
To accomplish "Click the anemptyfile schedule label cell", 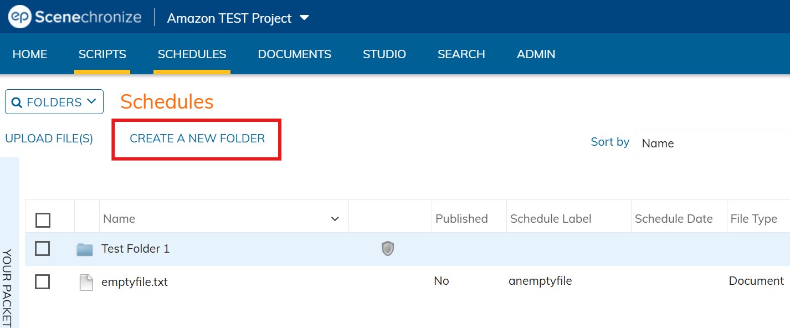I will tap(540, 281).
